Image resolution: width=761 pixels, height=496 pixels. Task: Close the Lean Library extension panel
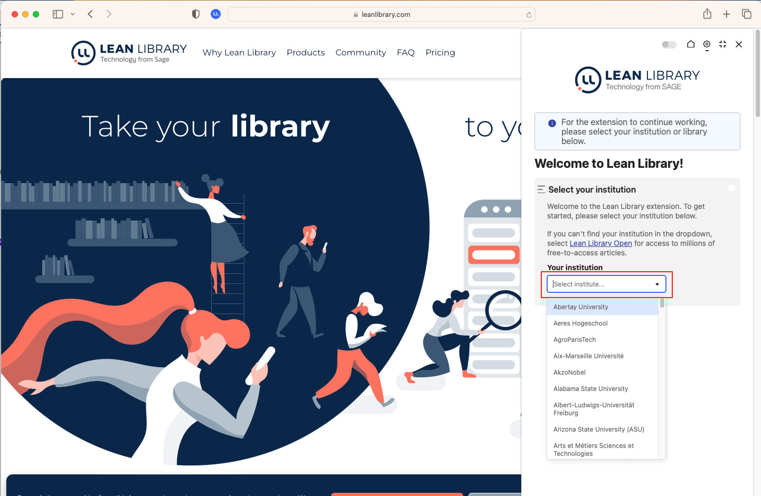point(739,44)
